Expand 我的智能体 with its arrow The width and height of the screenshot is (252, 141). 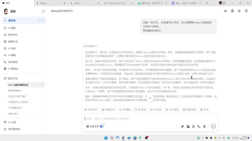click(x=43, y=129)
